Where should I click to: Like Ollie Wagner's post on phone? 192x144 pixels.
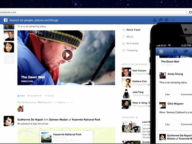pyautogui.click(x=167, y=124)
